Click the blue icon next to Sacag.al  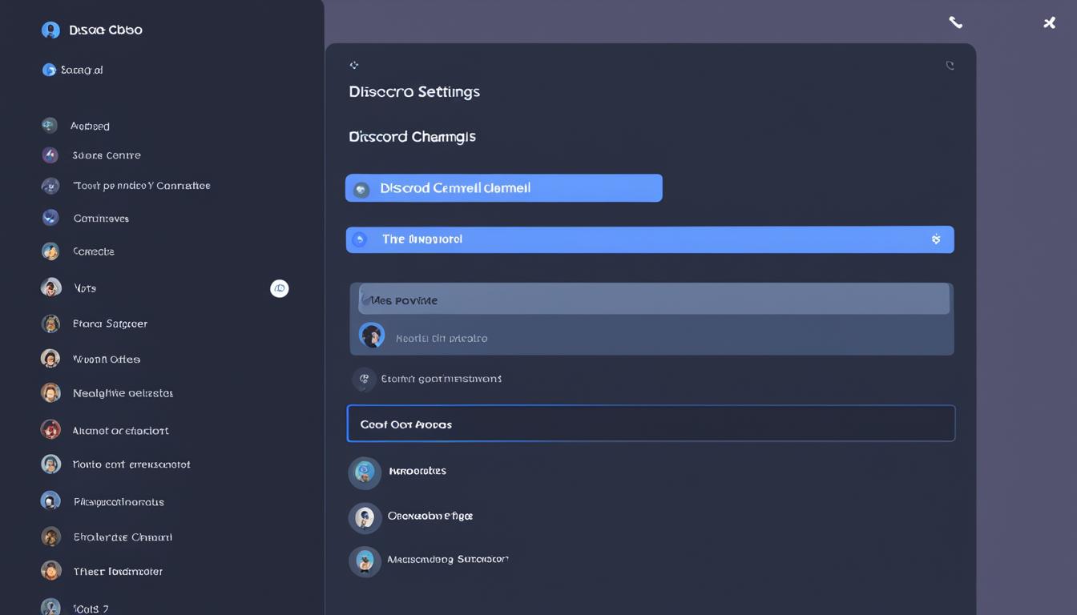click(49, 70)
